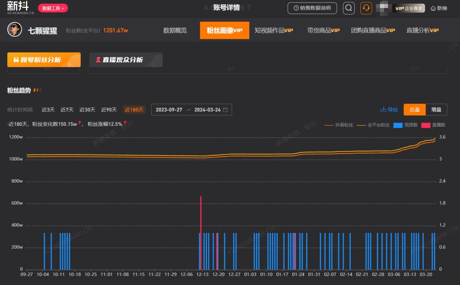Screen dimensions: 460x285
Task: Open the start date 2023-09-27 picker
Action: (169, 110)
